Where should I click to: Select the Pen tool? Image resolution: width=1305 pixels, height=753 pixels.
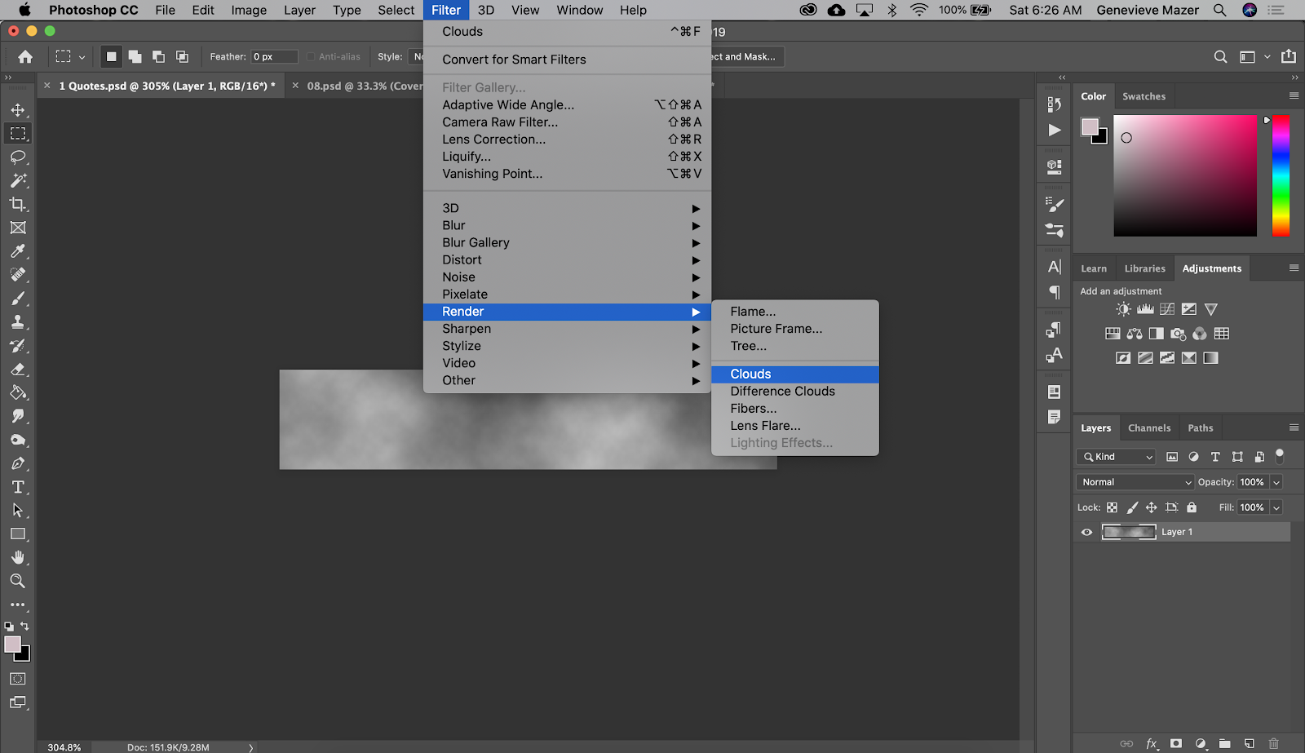click(18, 463)
